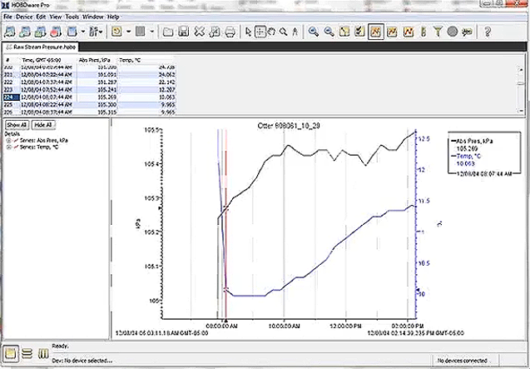The height and width of the screenshot is (369, 530).
Task: Expand the Series: Abs Pres, kPa tree node
Action: (x=7, y=140)
